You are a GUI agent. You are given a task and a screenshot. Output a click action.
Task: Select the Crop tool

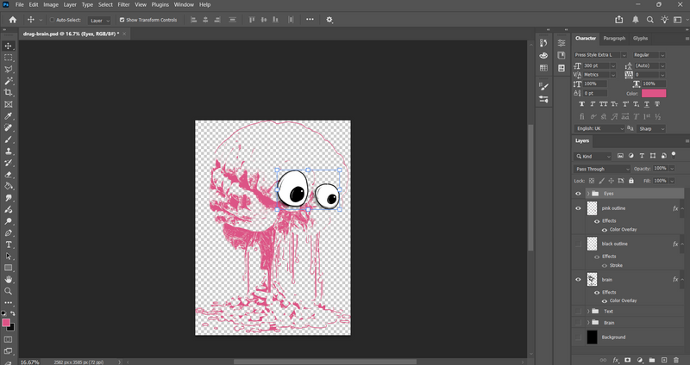tap(9, 93)
